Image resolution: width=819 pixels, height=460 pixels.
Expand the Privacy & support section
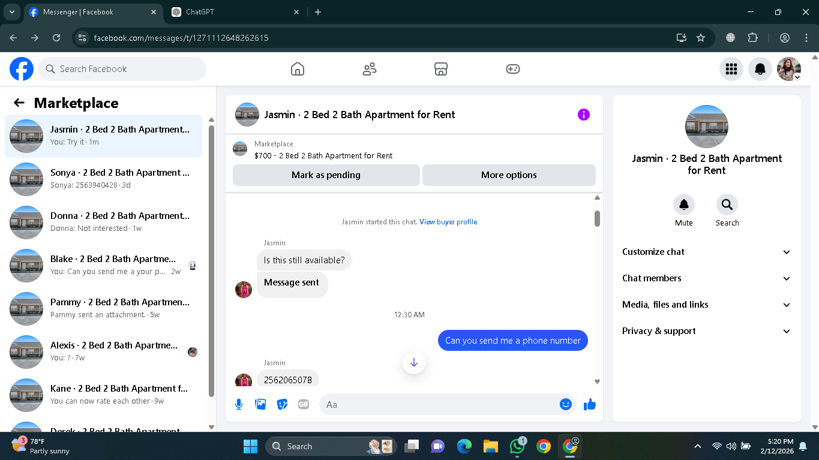click(x=707, y=331)
